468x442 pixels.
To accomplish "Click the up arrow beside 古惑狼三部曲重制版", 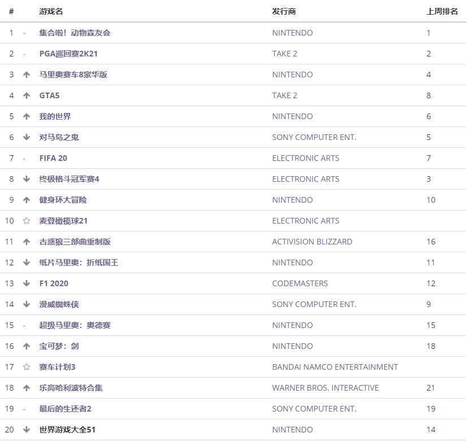I will (26, 242).
